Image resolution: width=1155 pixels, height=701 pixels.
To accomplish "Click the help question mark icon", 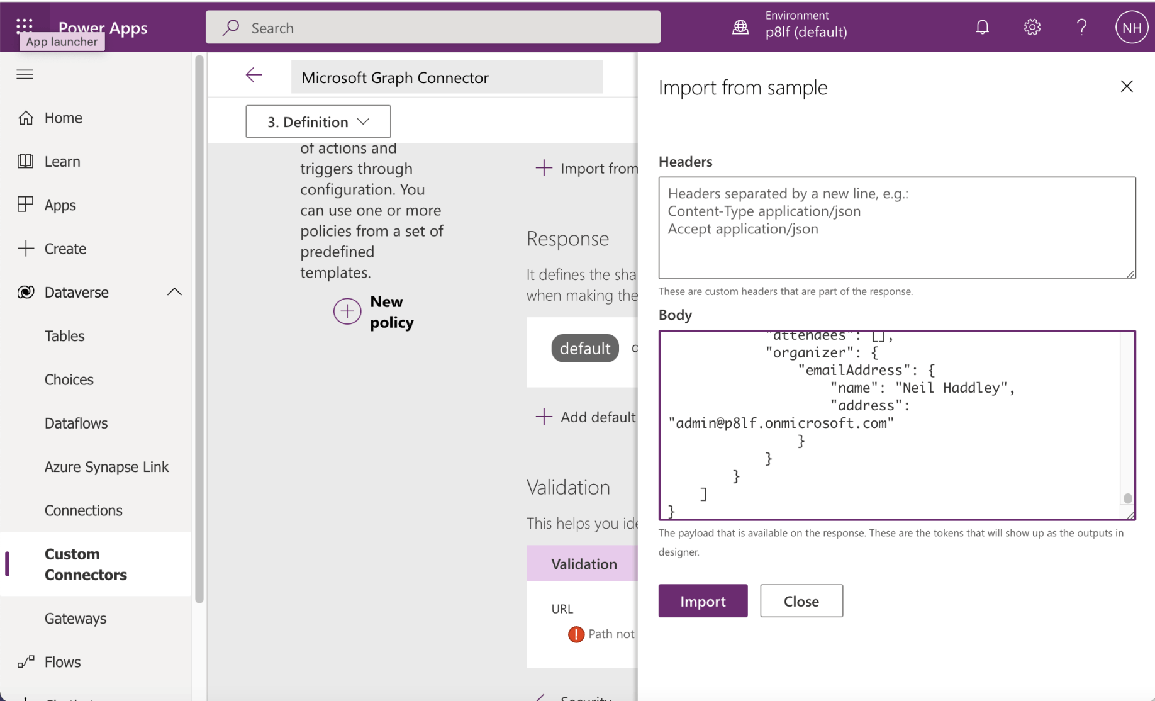I will [x=1081, y=27].
